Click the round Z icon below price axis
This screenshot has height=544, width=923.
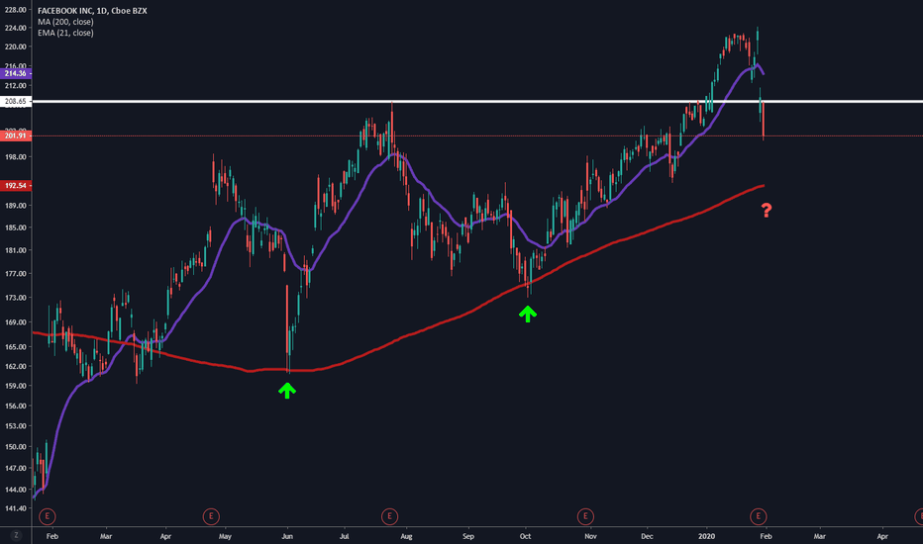[x=16, y=535]
